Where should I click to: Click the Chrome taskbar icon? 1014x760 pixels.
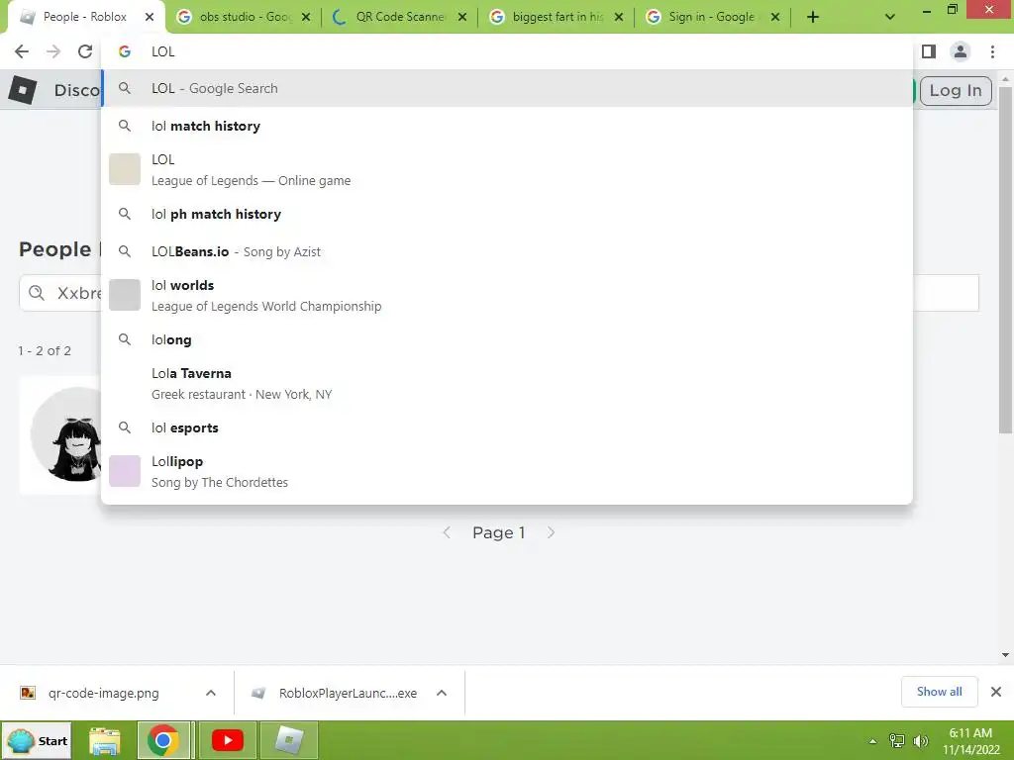tap(163, 740)
